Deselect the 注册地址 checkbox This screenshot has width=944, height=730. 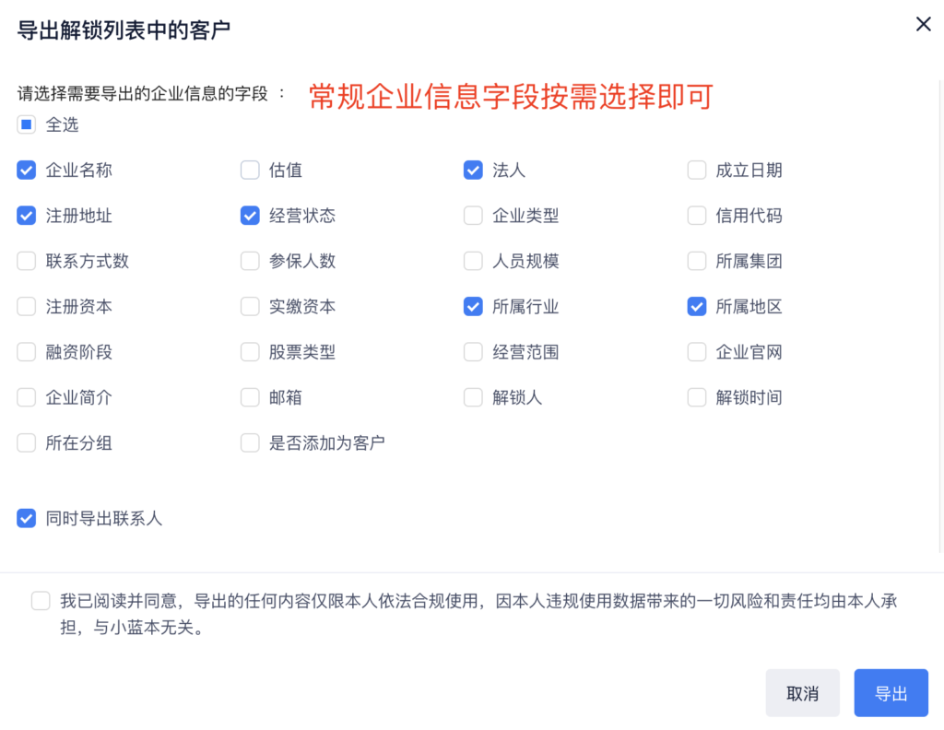(x=26, y=216)
